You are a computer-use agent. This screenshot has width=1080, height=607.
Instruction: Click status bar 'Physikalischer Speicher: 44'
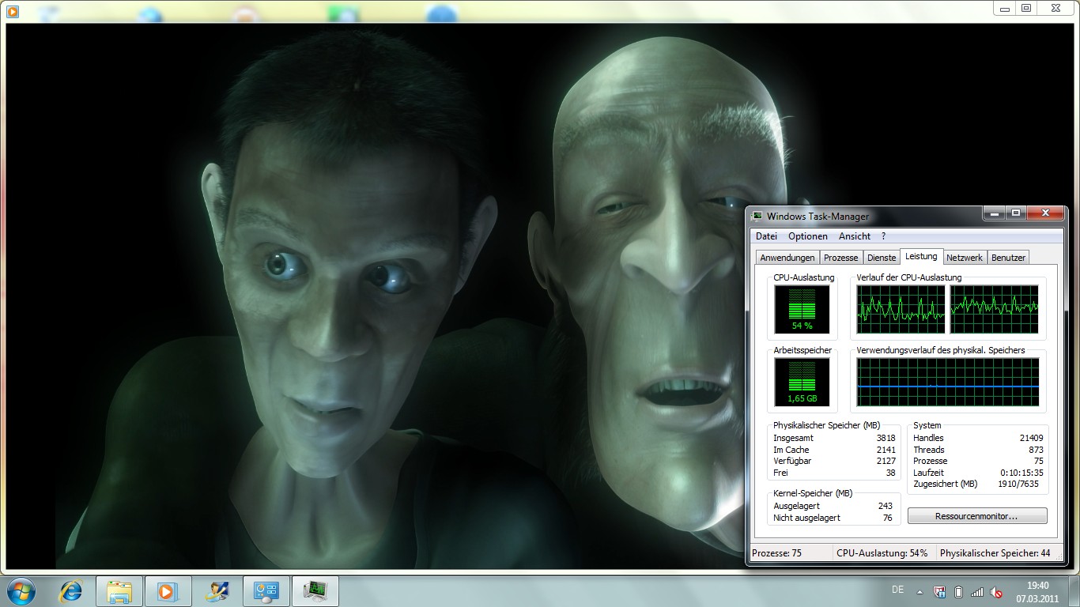pos(995,553)
